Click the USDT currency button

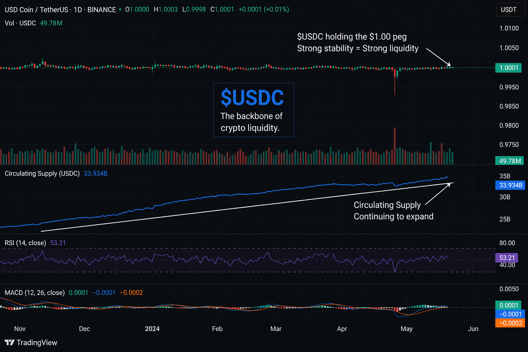[510, 10]
